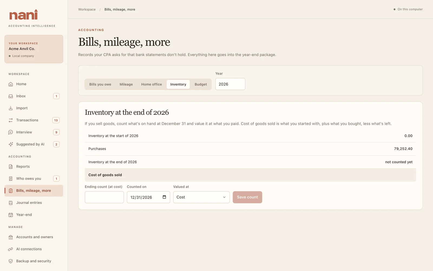
Task: Click the Inbox tray icon
Action: [11, 96]
